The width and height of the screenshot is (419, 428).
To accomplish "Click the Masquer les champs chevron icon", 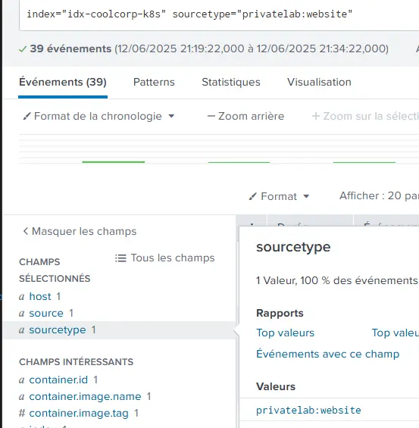I will point(26,231).
